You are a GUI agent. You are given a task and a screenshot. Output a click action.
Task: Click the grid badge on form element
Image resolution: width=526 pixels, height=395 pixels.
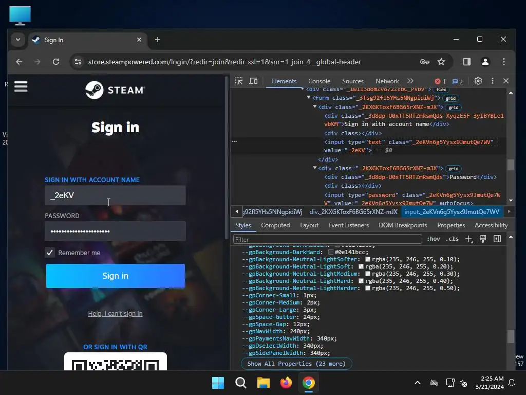point(450,98)
